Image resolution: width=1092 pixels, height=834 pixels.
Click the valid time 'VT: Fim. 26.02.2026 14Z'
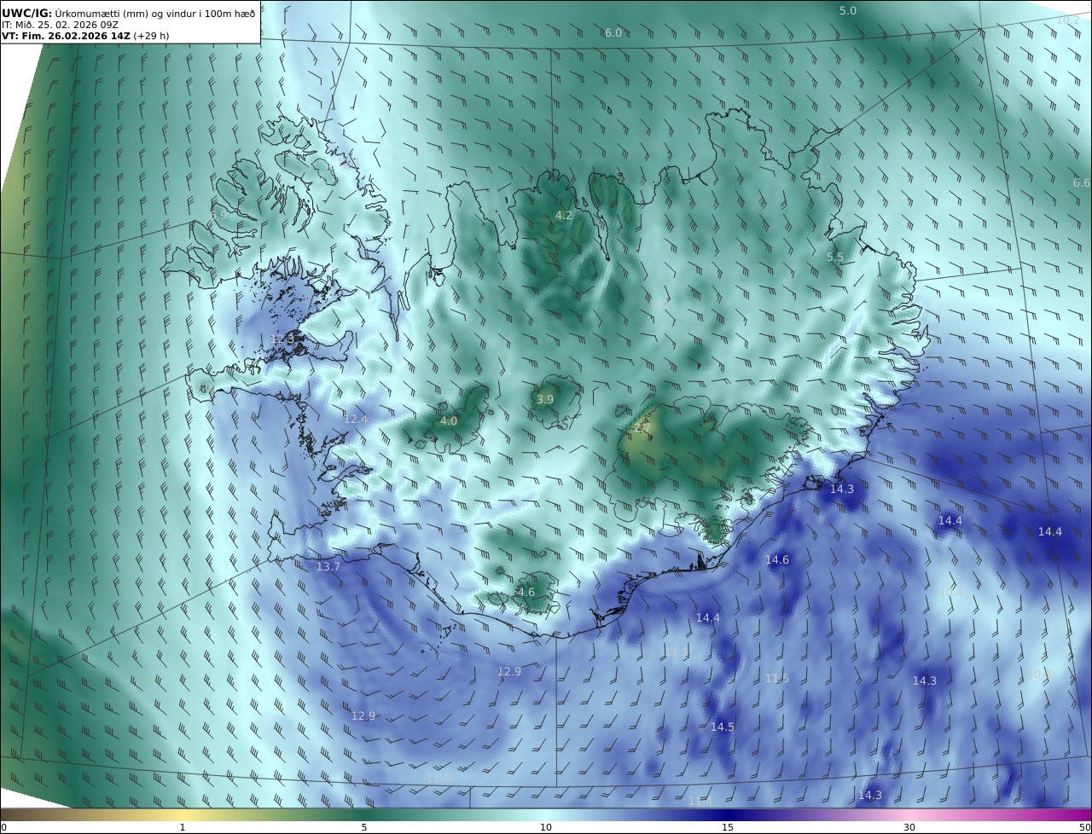click(x=67, y=36)
